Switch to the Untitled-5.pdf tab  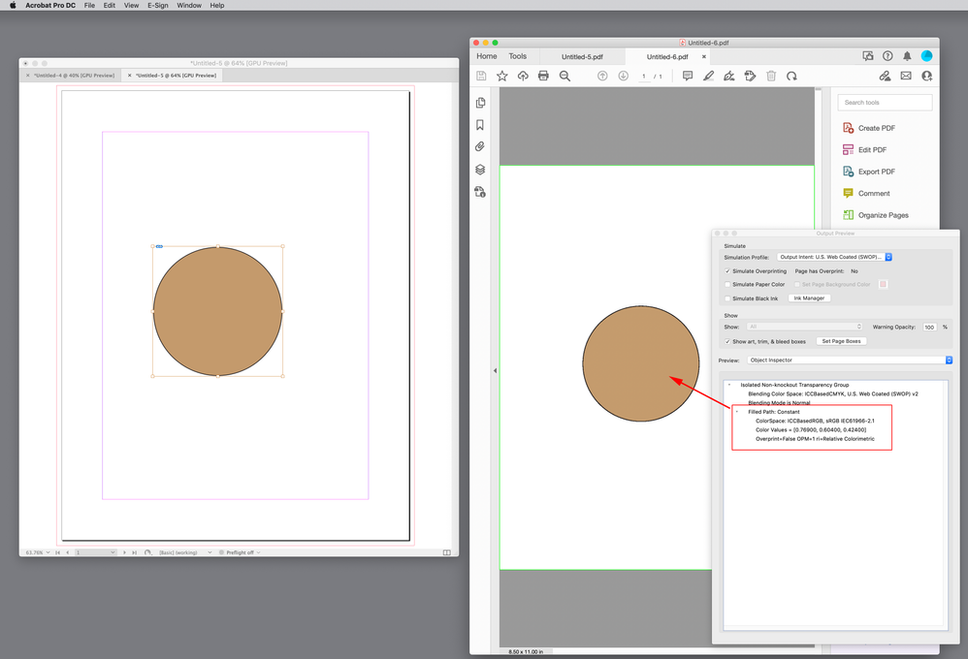click(x=582, y=56)
